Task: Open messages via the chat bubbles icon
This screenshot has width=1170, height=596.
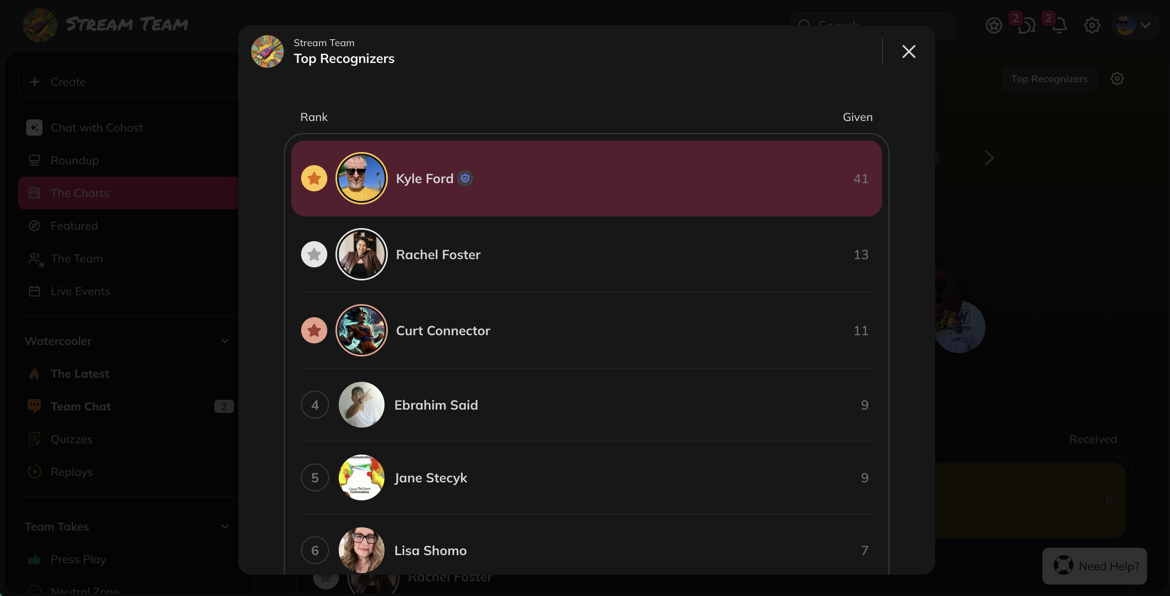Action: pos(1026,25)
